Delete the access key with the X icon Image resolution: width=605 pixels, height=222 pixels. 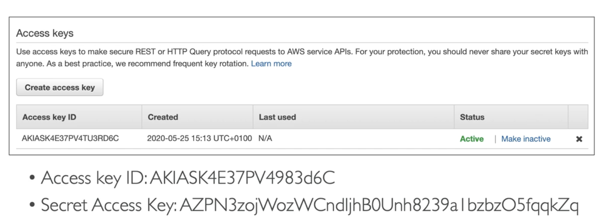(x=579, y=139)
